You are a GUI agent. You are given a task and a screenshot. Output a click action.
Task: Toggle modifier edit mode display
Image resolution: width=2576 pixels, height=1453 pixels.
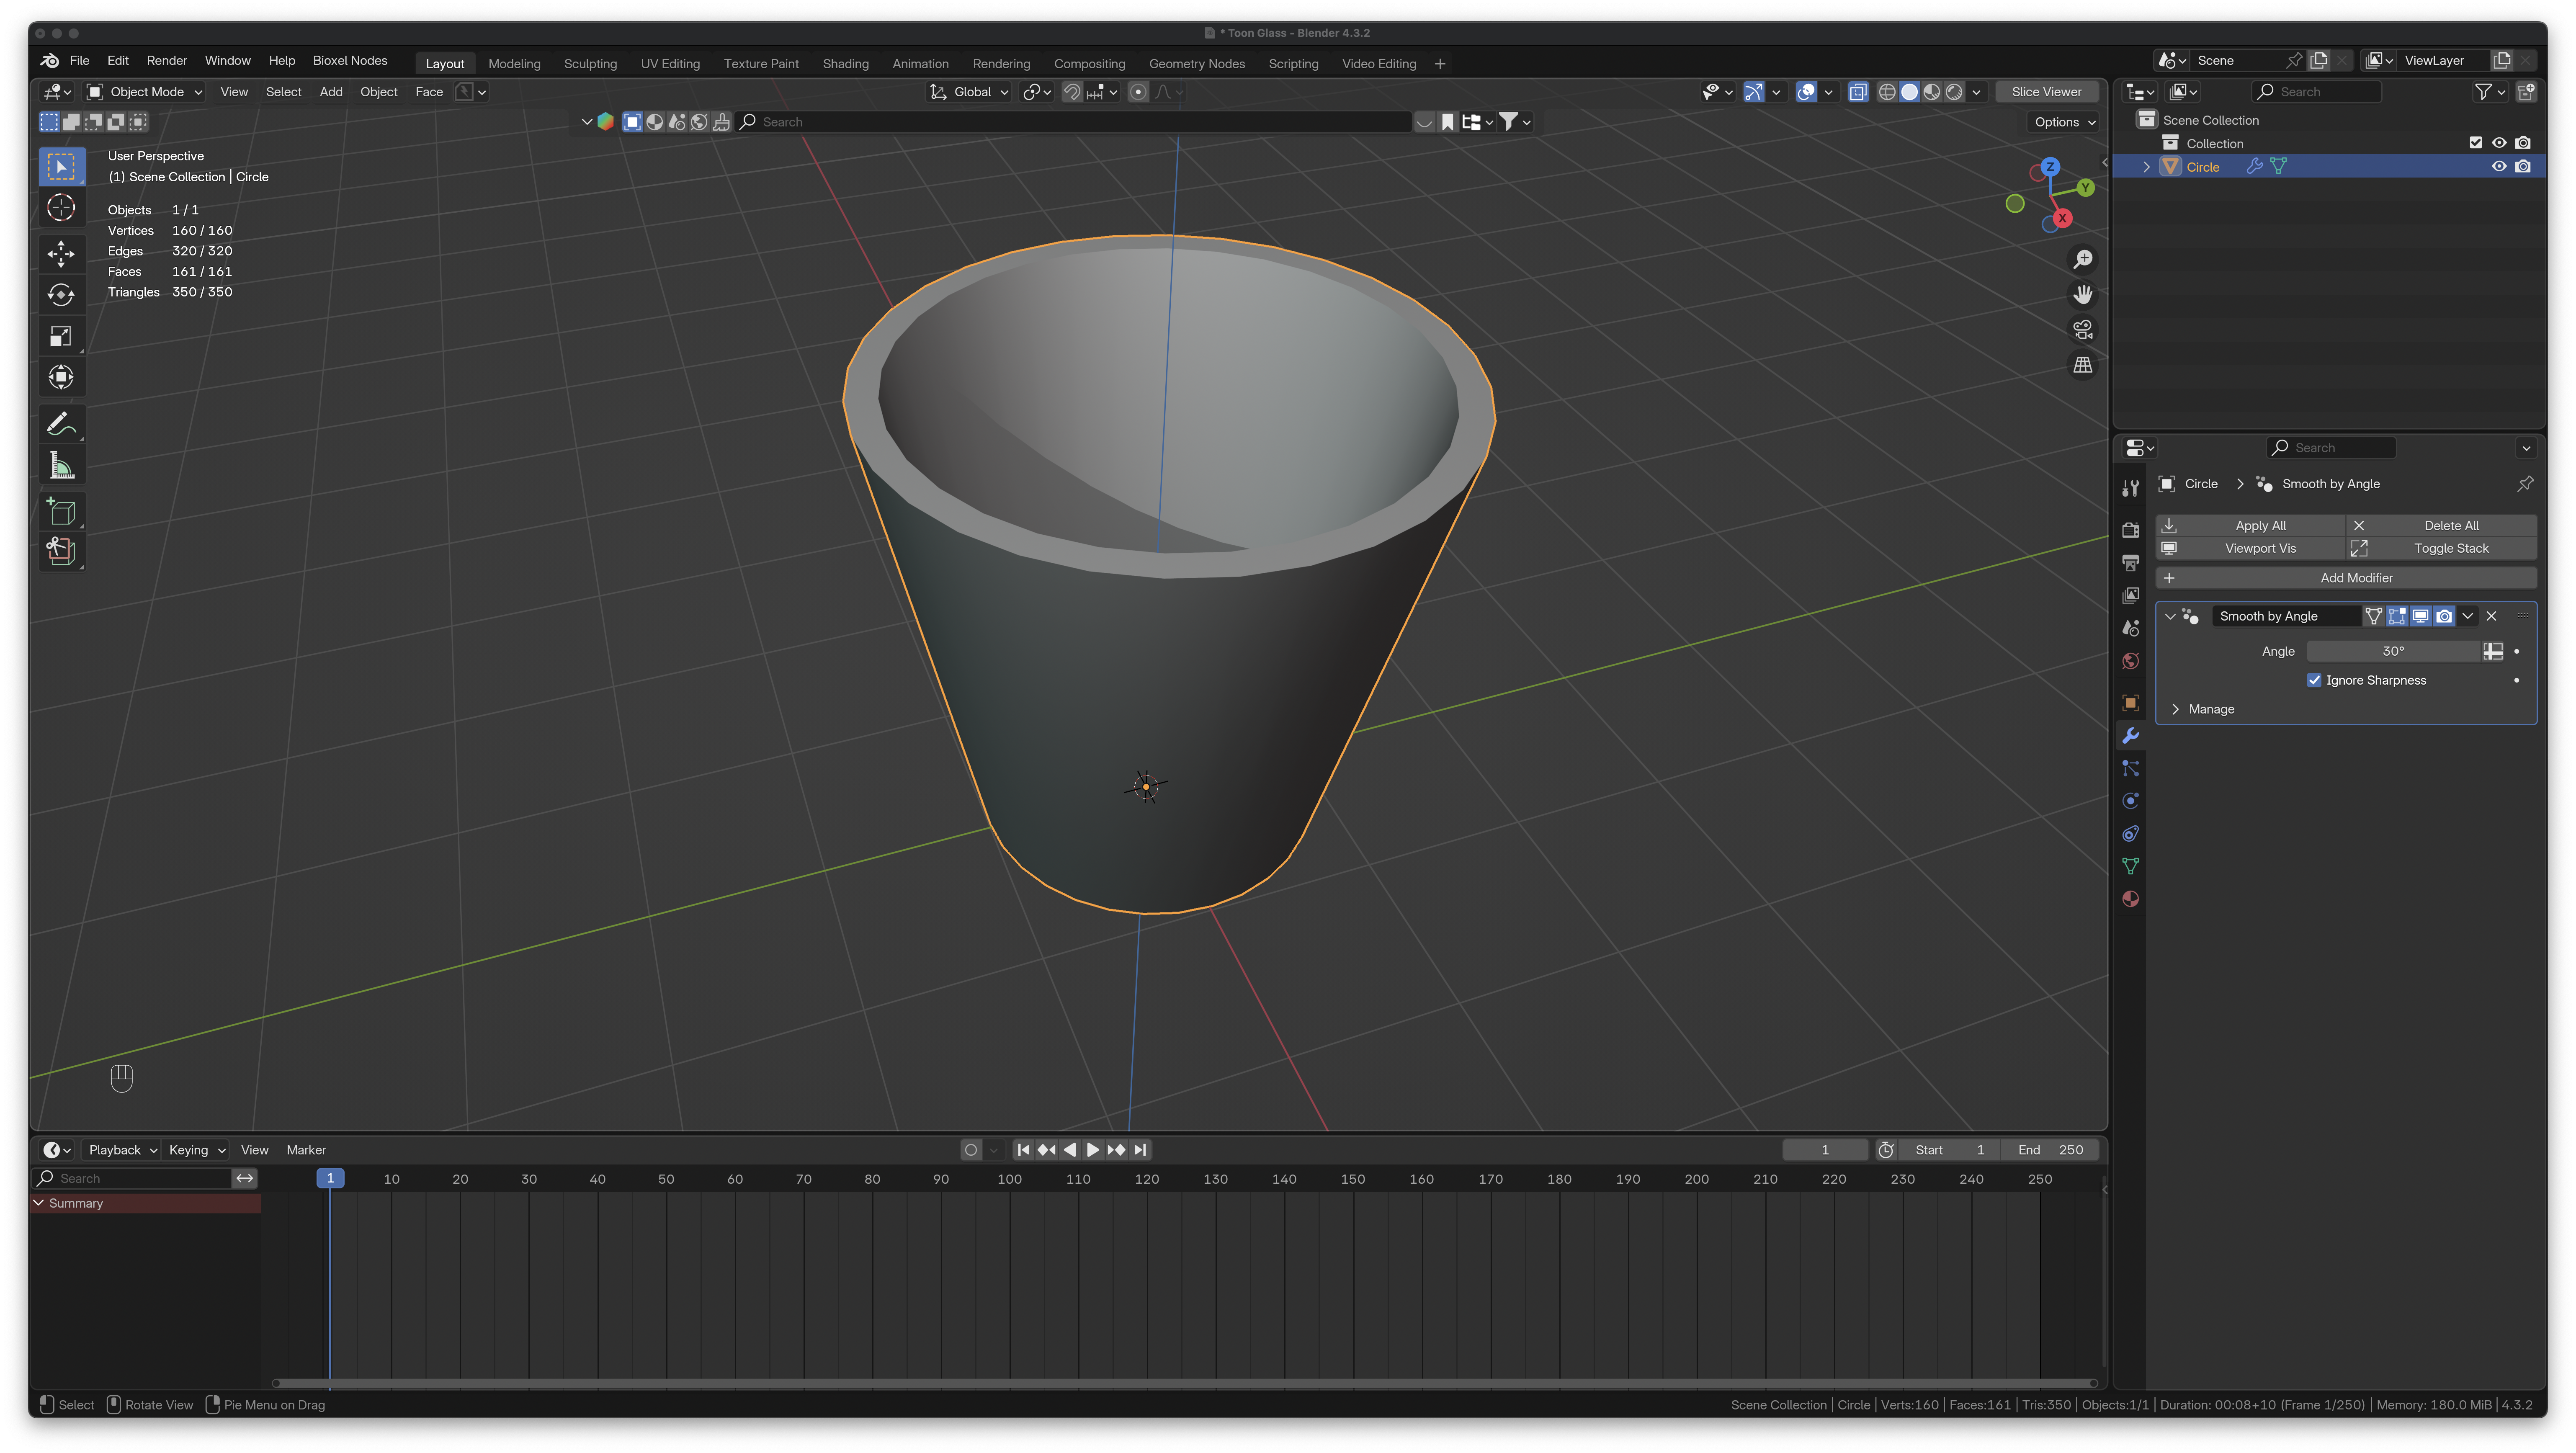[x=2397, y=616]
